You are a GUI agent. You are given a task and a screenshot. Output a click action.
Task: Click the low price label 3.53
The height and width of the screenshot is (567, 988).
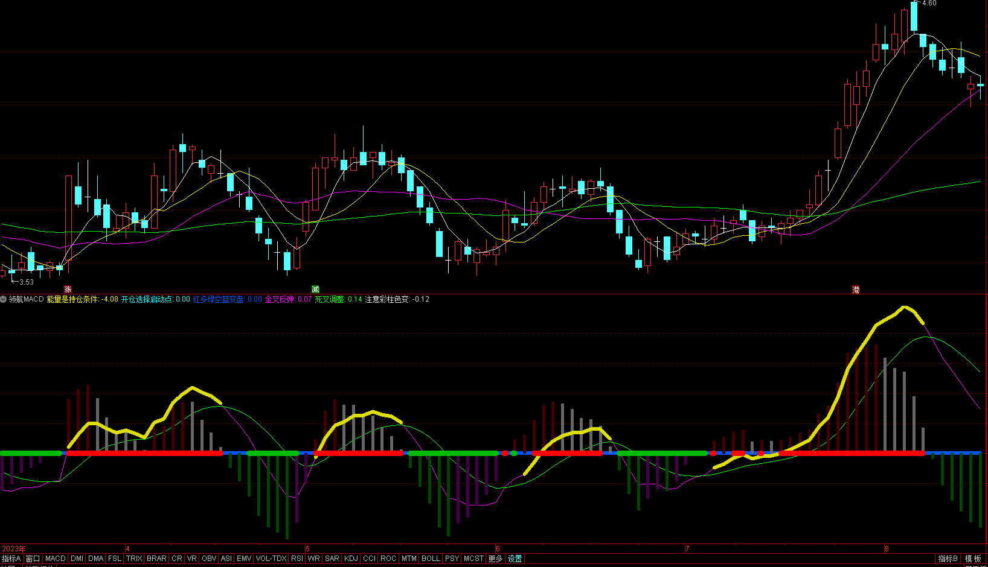[27, 282]
